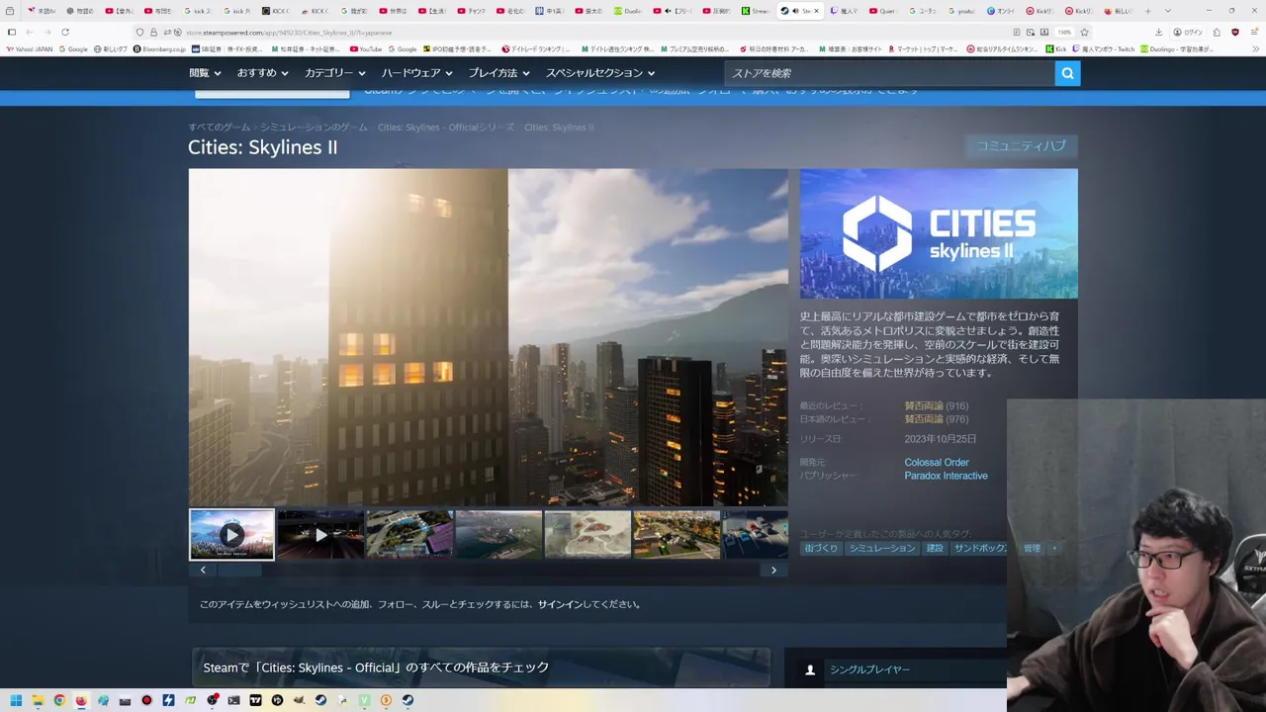Image resolution: width=1266 pixels, height=712 pixels.
Task: Open Google Chrome from the taskbar
Action: click(59, 700)
